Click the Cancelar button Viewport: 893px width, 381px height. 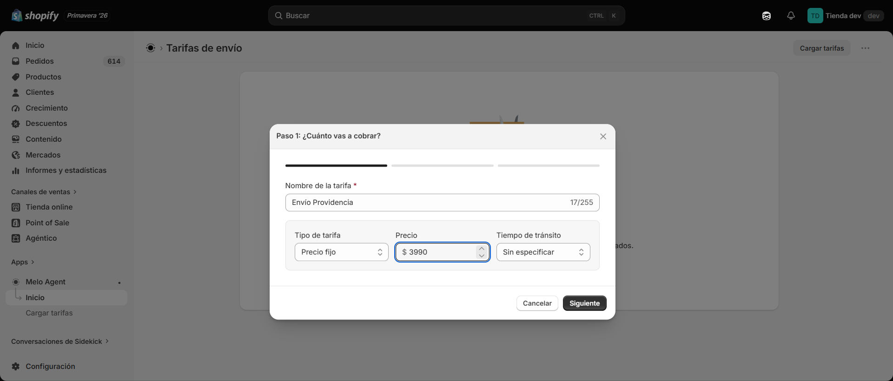[x=537, y=303]
